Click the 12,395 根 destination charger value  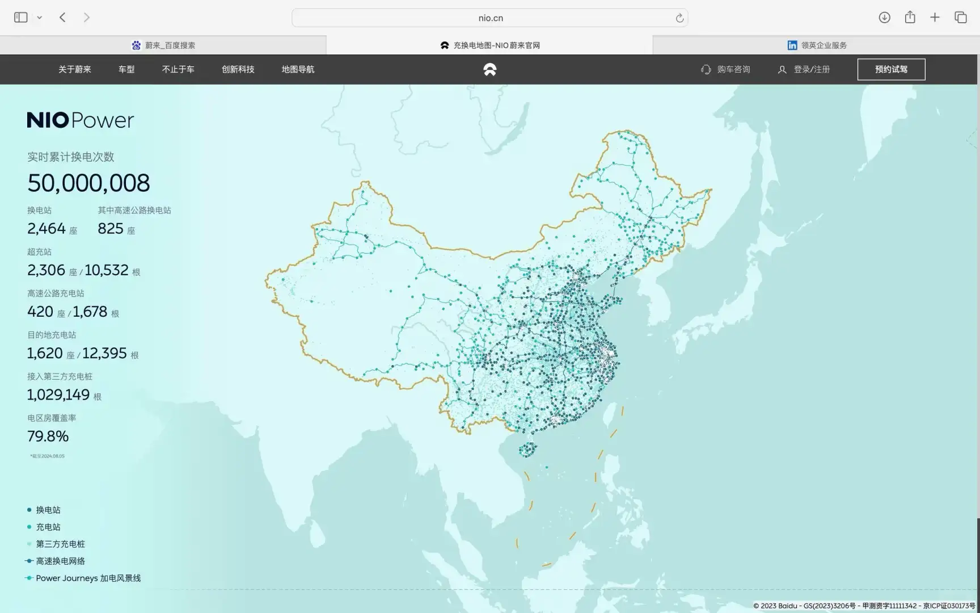pos(111,353)
